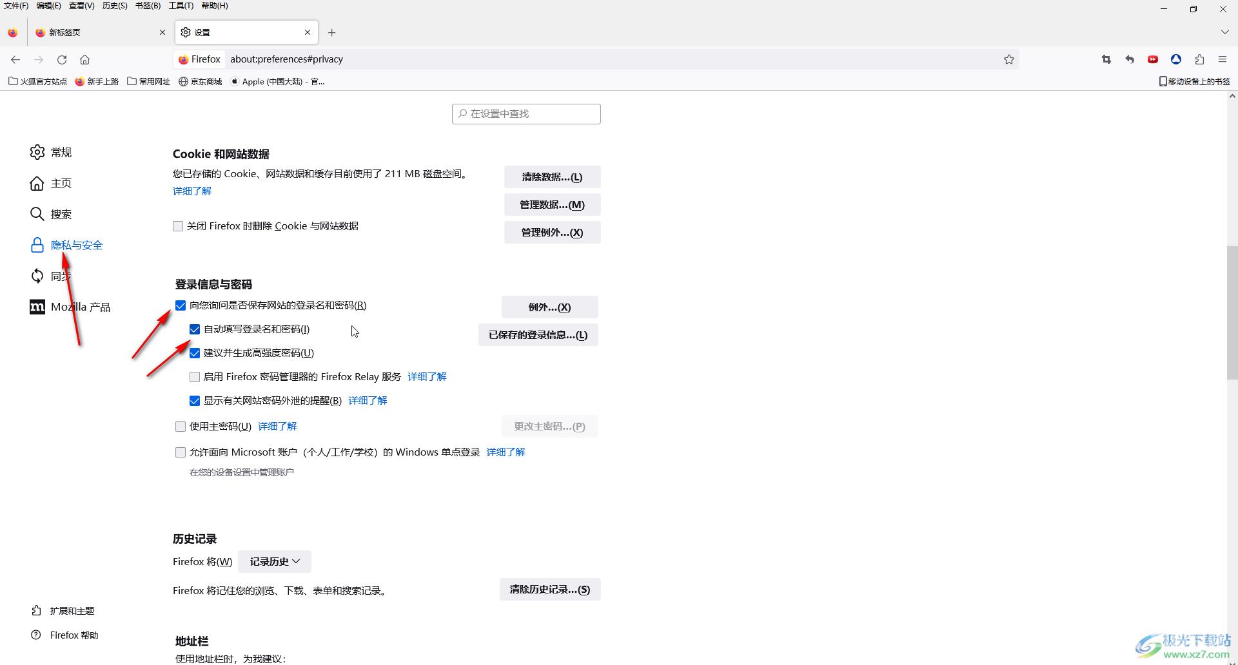This screenshot has height=665, width=1238.
Task: Uncheck 建议并生成高强度密码
Action: tap(195, 353)
